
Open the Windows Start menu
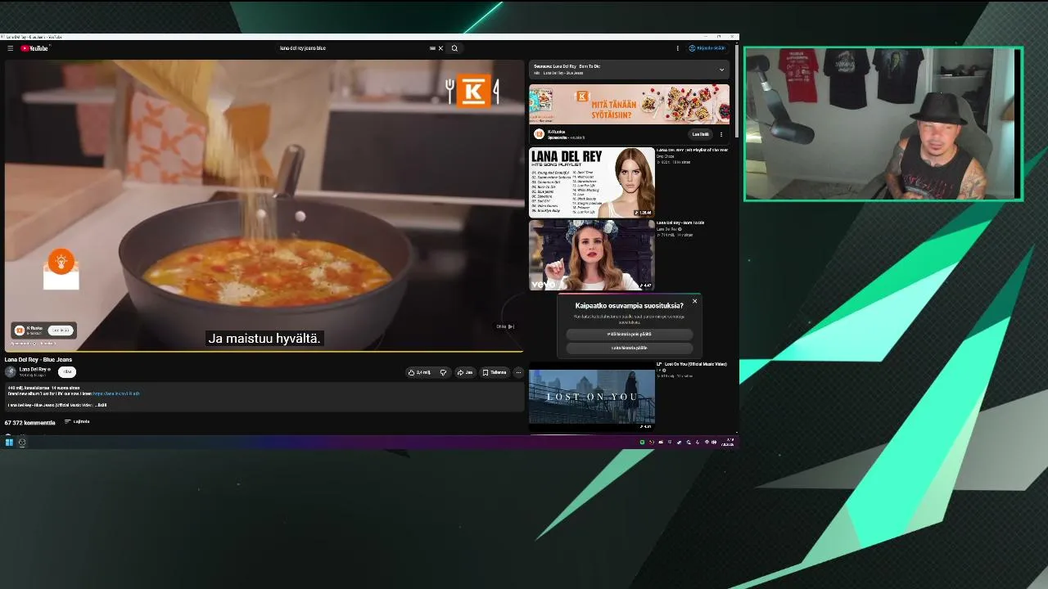coord(9,443)
